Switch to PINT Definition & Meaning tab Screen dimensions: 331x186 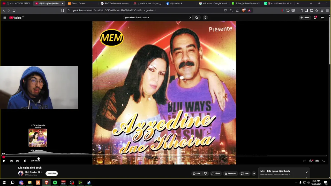(x=115, y=3)
